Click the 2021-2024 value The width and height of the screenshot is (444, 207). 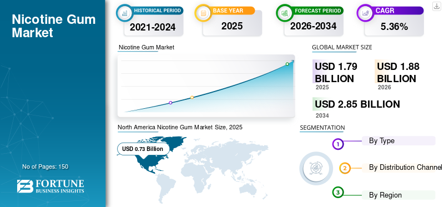tap(153, 27)
